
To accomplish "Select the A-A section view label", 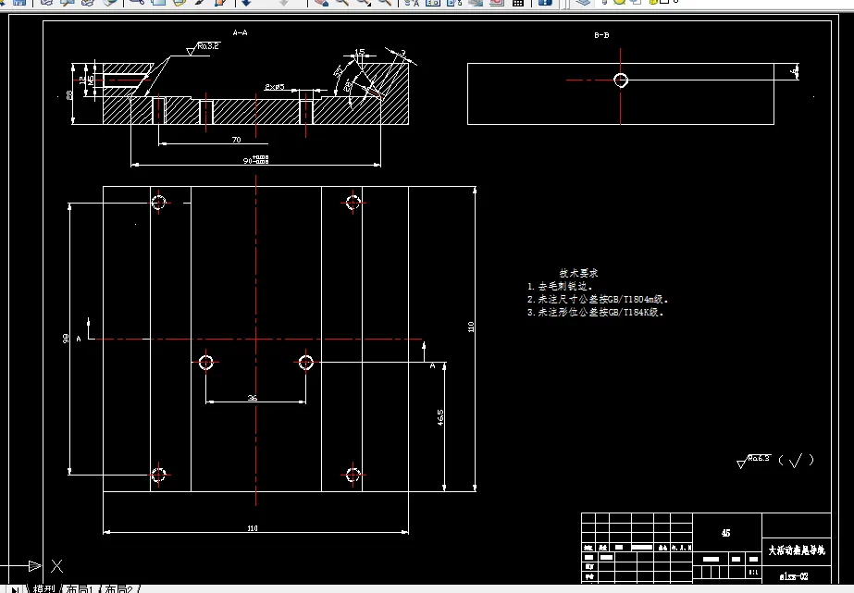I will point(241,32).
